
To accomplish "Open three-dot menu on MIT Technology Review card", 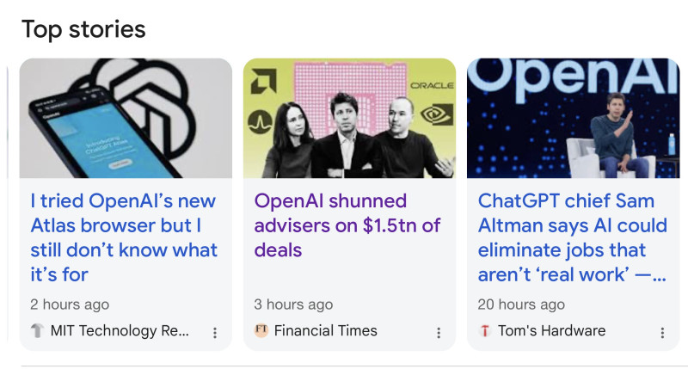I will click(x=215, y=333).
